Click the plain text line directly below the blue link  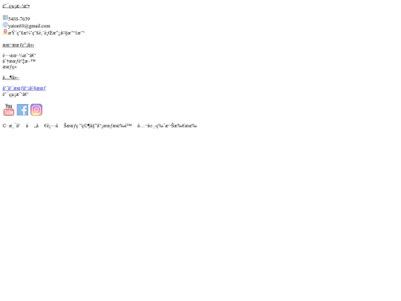16,94
